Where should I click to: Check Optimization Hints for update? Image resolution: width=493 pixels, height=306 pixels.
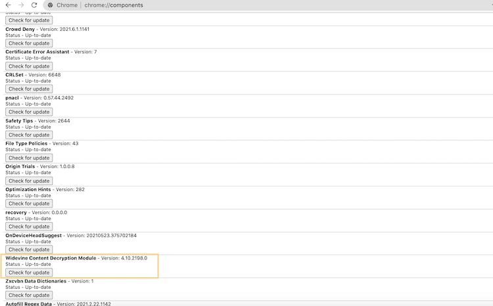(29, 204)
